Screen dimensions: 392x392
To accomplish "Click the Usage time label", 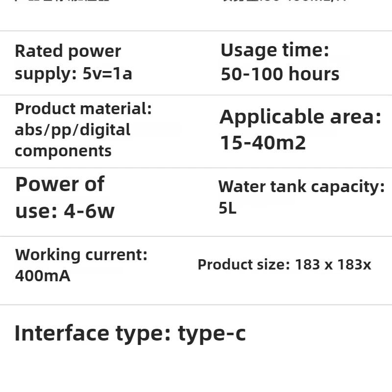I will [x=274, y=50].
